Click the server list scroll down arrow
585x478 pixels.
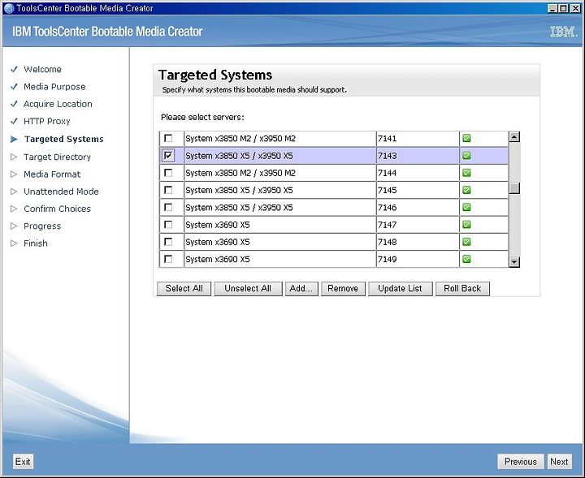coord(514,262)
